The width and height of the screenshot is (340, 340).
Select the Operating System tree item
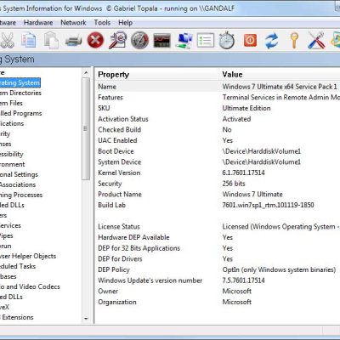[x=20, y=82]
